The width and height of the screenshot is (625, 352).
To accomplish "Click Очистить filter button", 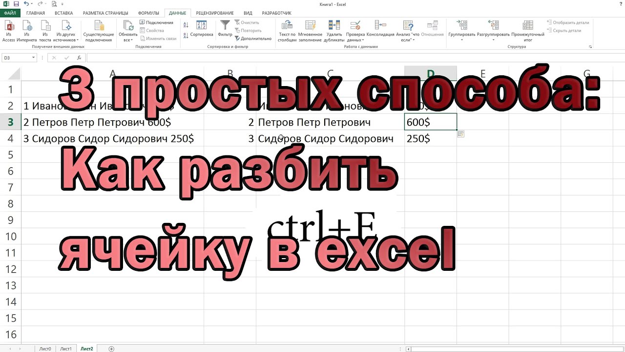I will (x=247, y=22).
